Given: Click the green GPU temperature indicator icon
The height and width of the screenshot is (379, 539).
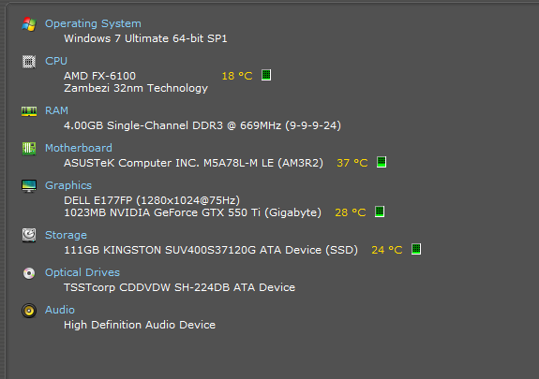Looking at the screenshot, I should coord(380,211).
